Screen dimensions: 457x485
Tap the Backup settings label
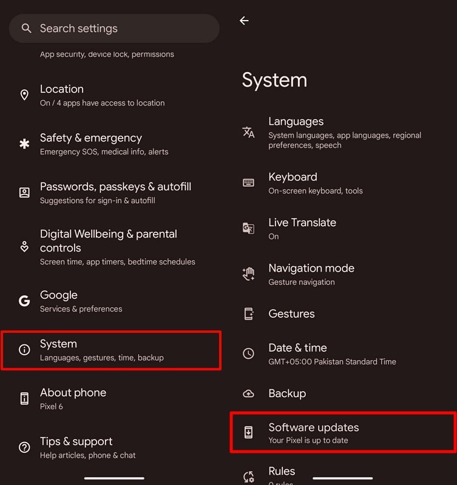pyautogui.click(x=287, y=393)
